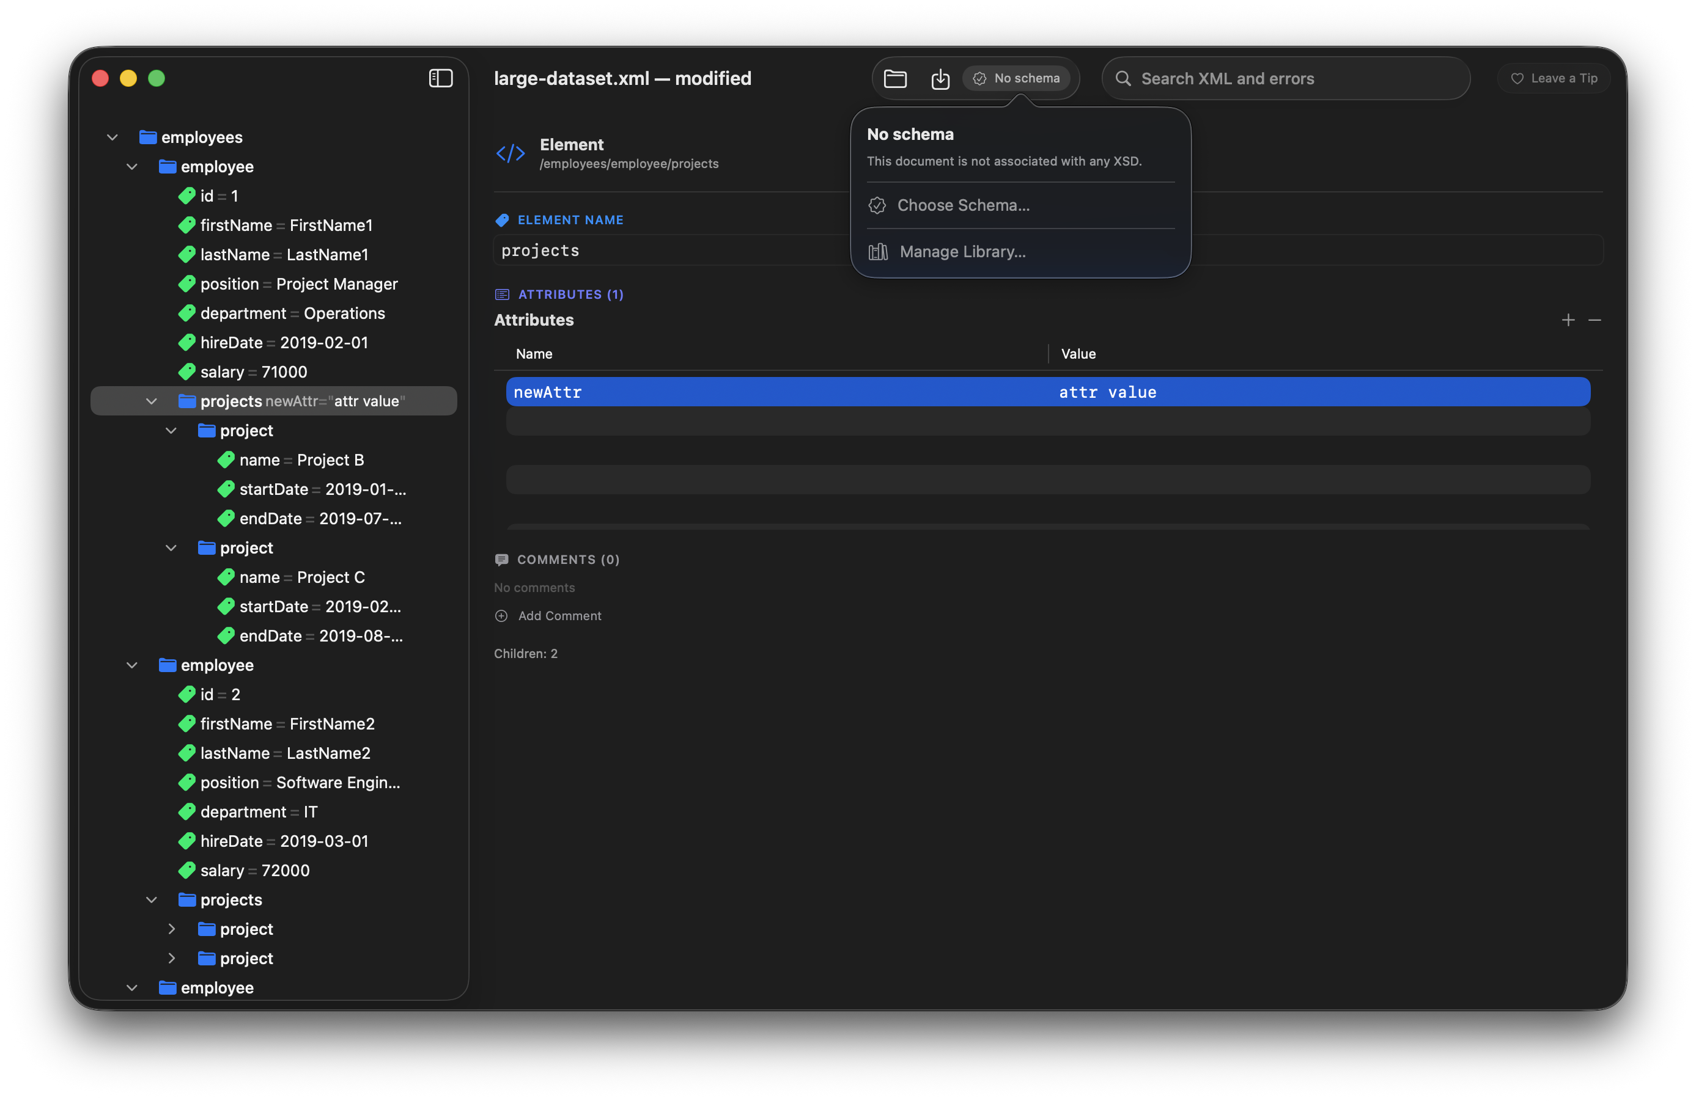The image size is (1696, 1101).
Task: Expand the last collapsed project node
Action: 171,959
